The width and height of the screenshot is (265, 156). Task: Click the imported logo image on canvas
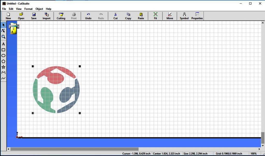click(56, 89)
